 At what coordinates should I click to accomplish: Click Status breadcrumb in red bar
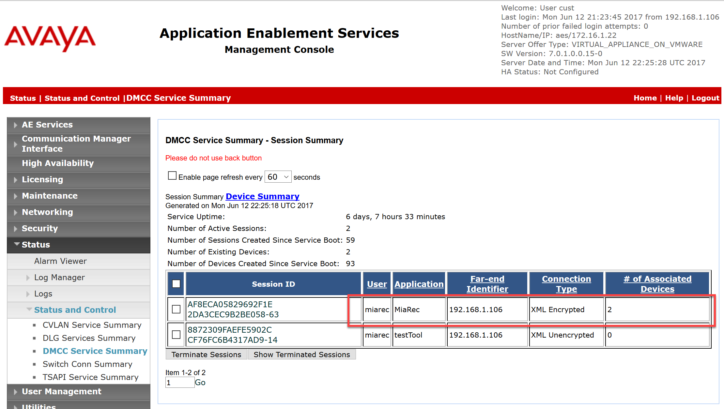tap(23, 98)
